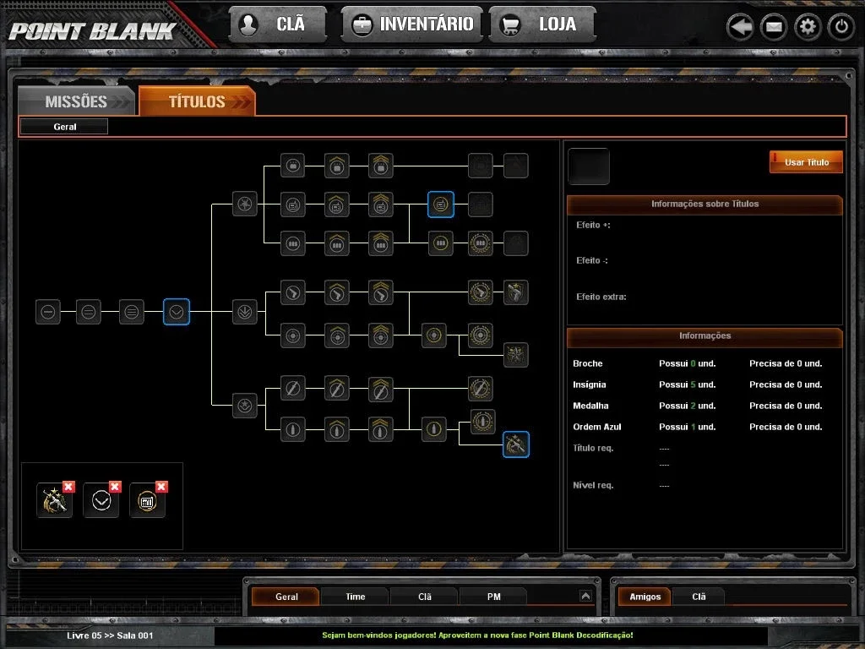Select the knife title with one chevron

336,389
